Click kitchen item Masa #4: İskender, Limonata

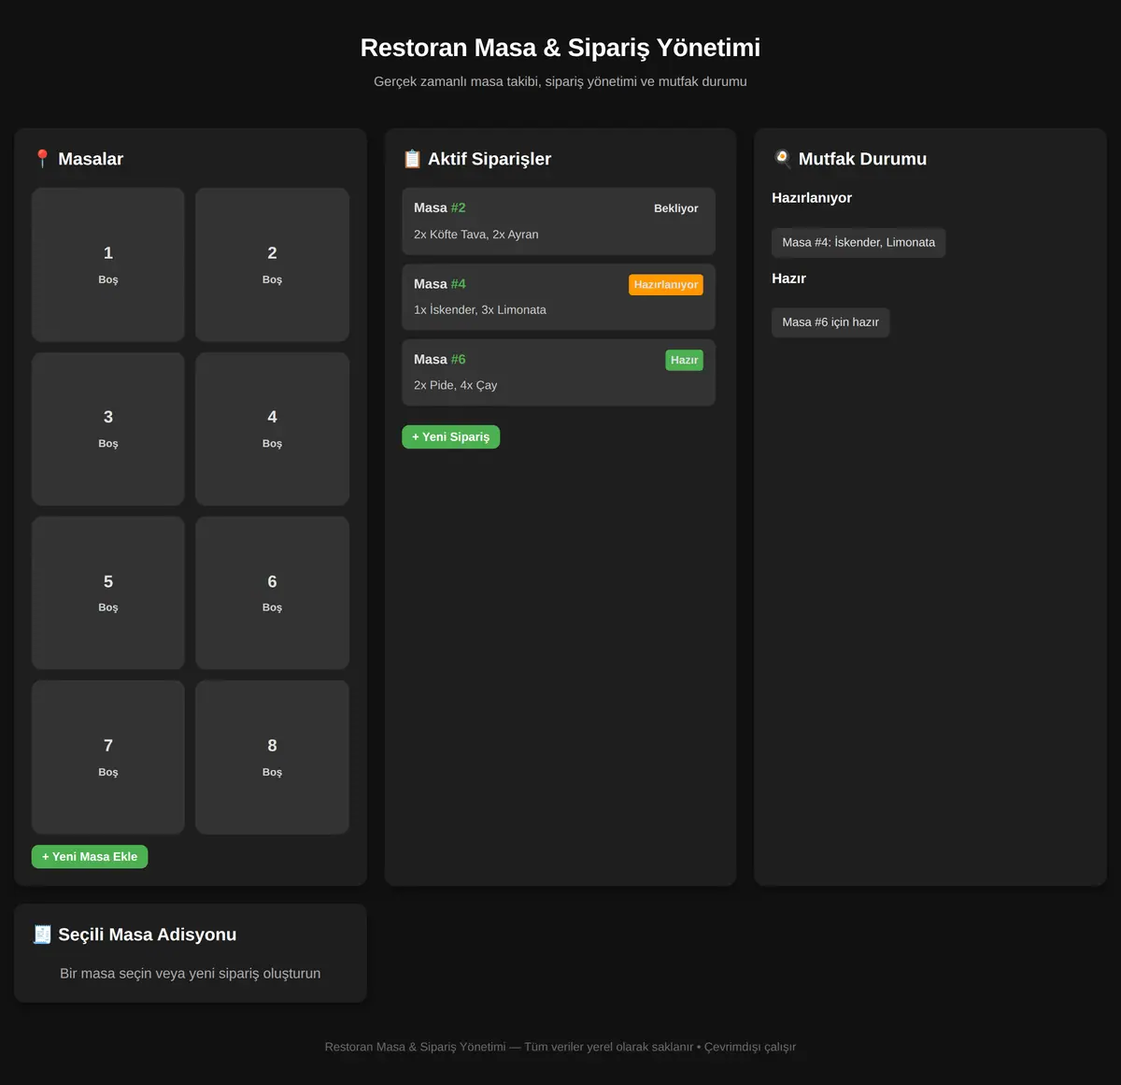click(x=858, y=243)
